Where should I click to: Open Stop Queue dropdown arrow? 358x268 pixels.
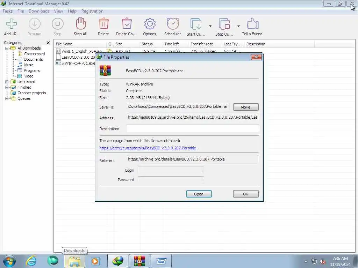pyautogui.click(x=238, y=26)
